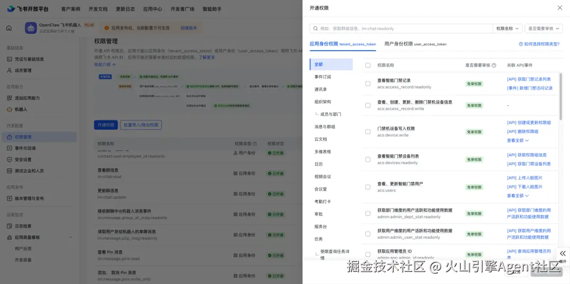The height and width of the screenshot is (284, 570).
Task: Open 成员管理 in sidebar
Action: (x=23, y=70)
